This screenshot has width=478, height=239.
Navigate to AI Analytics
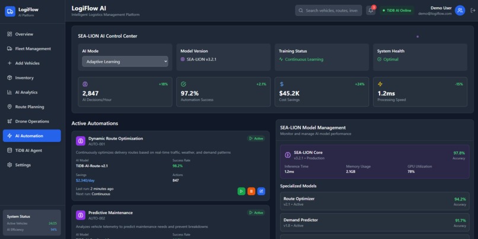tap(31, 92)
